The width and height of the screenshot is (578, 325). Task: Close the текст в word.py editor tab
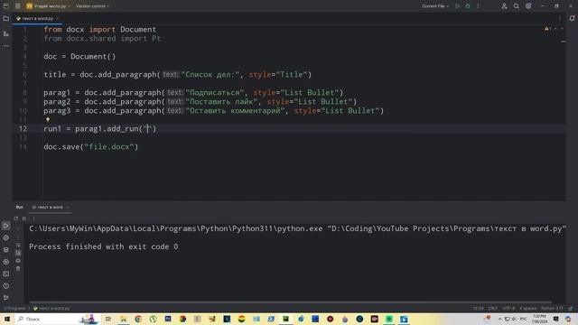coord(58,18)
